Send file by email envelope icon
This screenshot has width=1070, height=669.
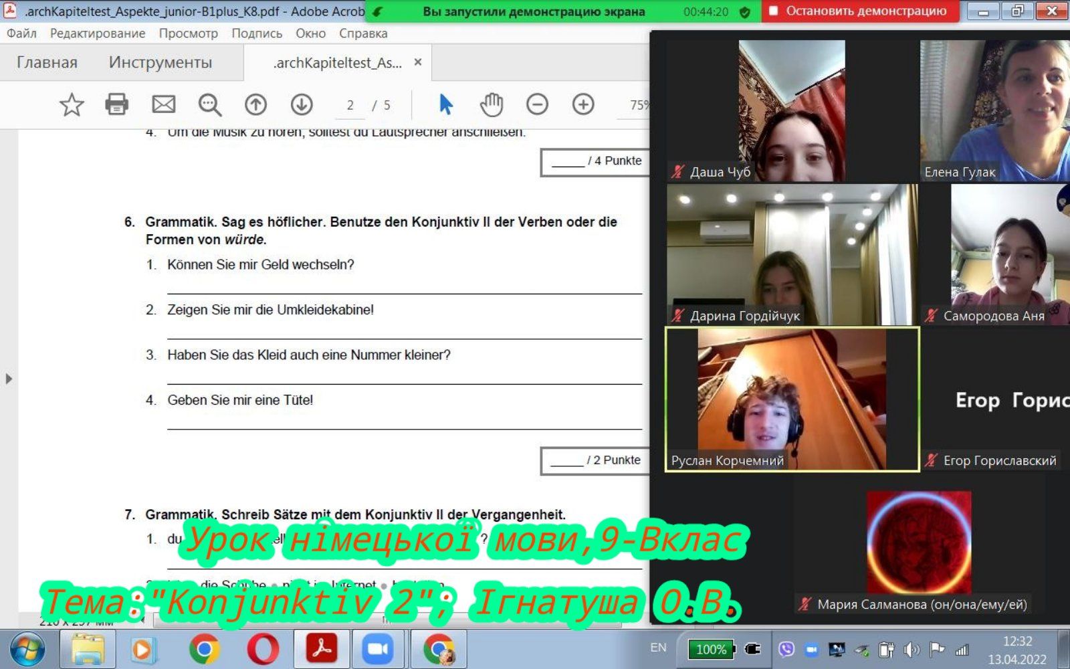[163, 104]
